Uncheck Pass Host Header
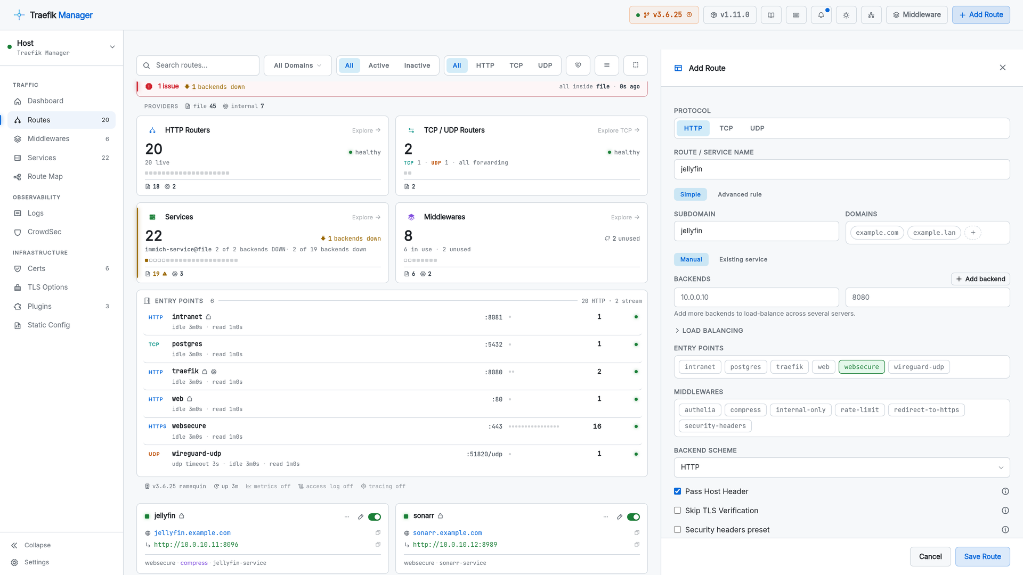The height and width of the screenshot is (575, 1023). pos(678,491)
